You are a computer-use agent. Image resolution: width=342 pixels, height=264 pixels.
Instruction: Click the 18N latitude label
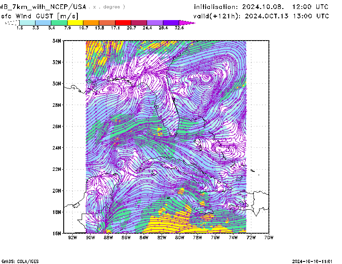tap(57, 212)
